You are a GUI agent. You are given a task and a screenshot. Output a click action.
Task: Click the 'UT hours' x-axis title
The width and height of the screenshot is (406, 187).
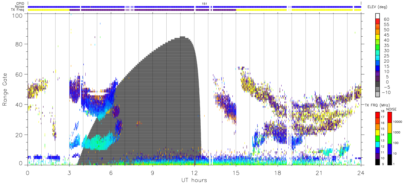point(194,180)
